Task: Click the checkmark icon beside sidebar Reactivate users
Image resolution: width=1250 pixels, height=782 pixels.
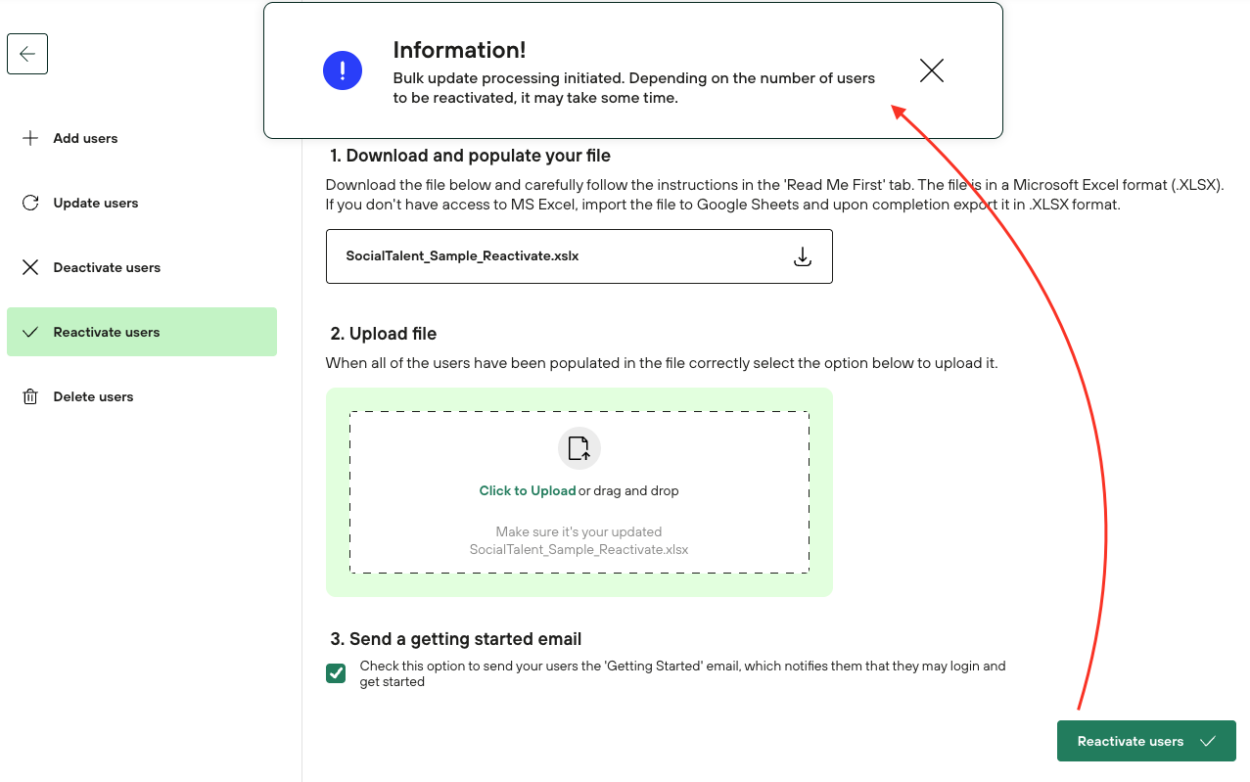Action: [30, 332]
